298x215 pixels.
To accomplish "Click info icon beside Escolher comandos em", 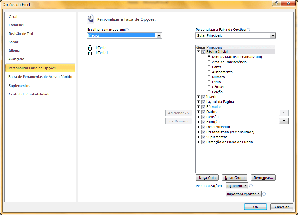I will 127,30.
